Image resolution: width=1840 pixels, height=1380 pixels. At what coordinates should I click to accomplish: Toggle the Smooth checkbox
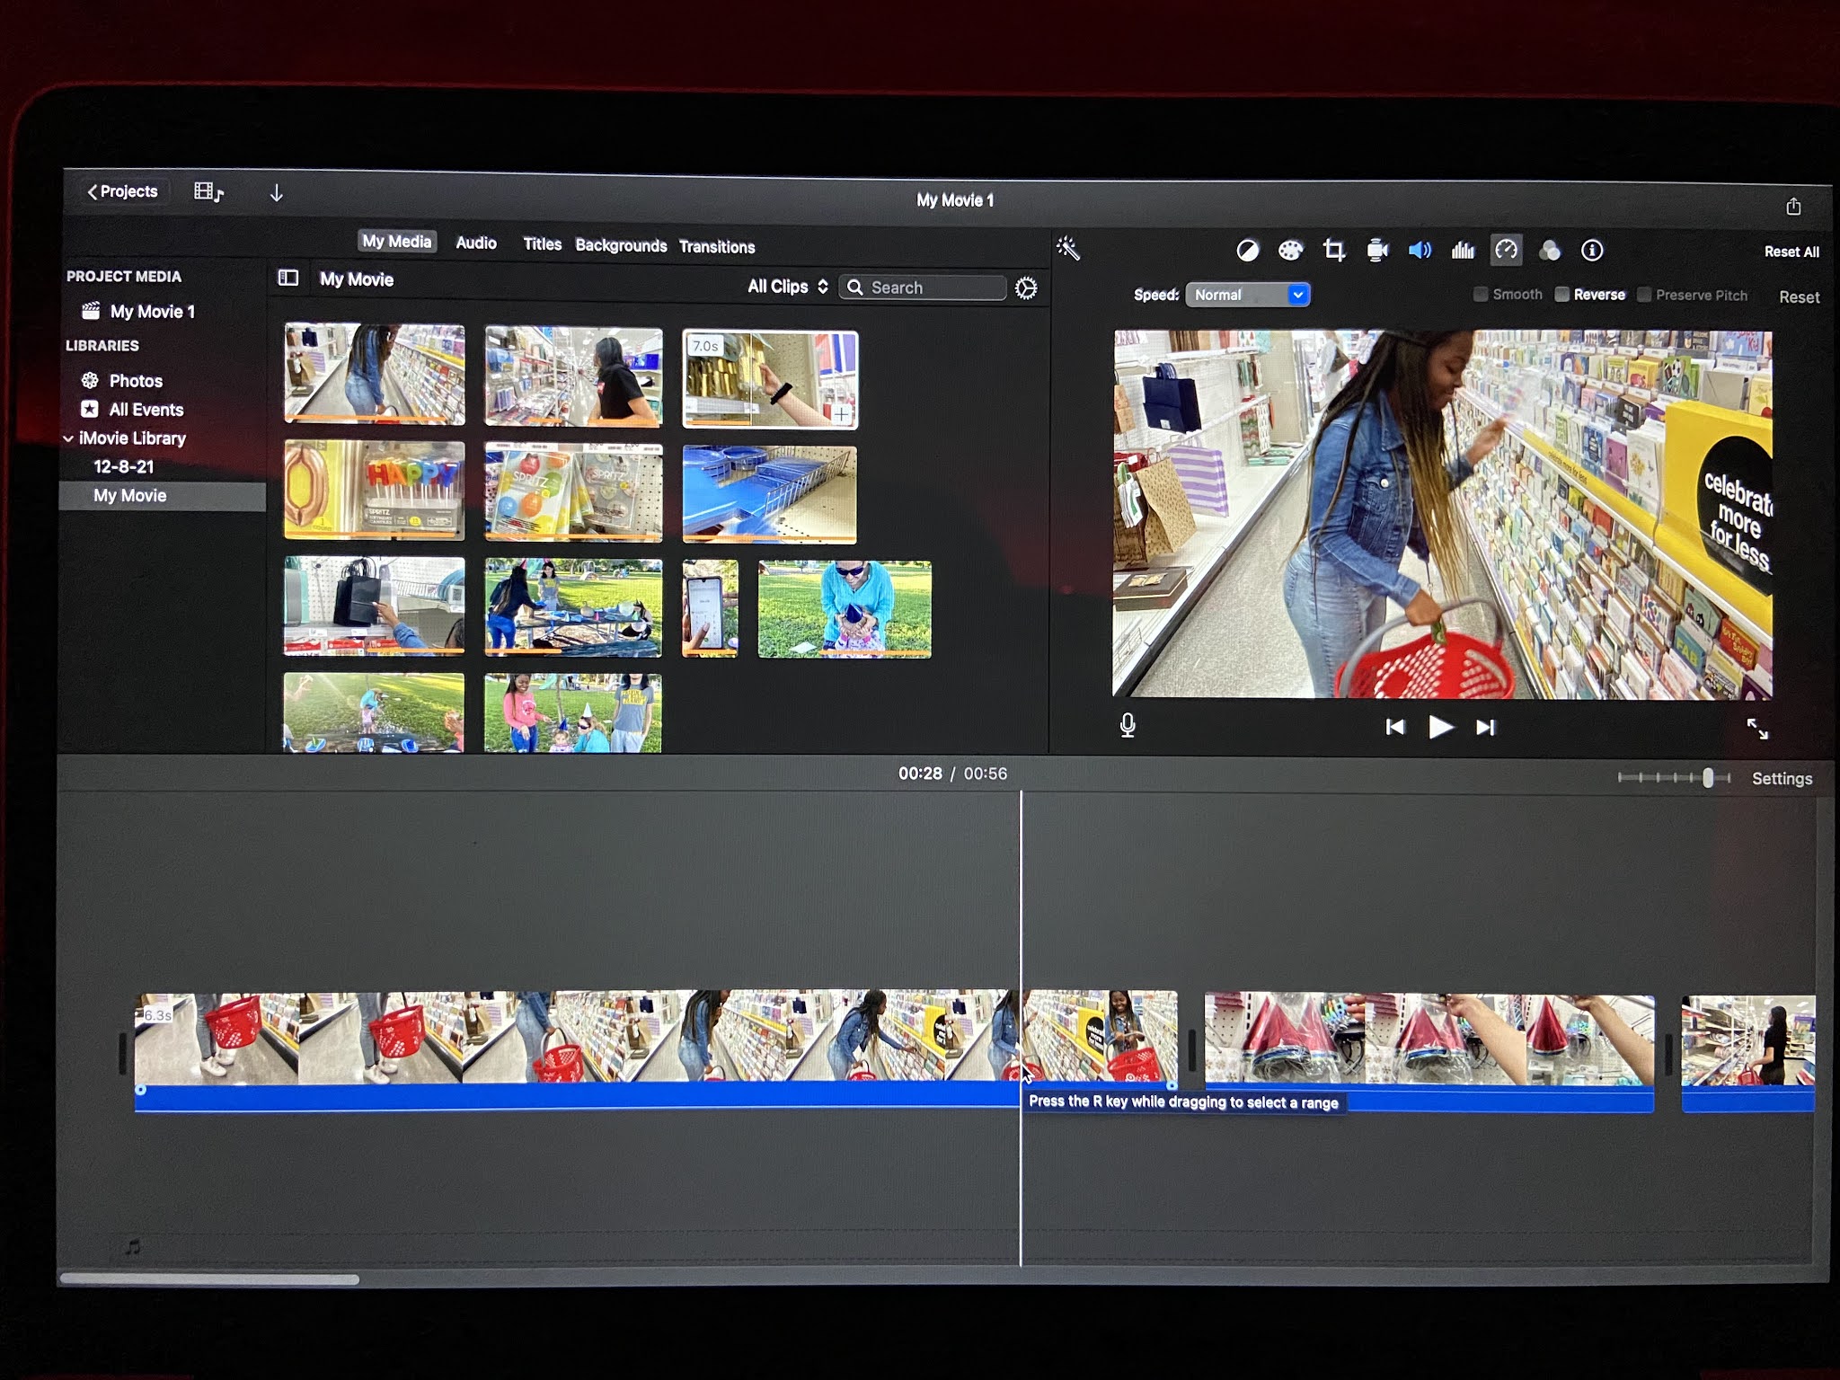[1481, 295]
